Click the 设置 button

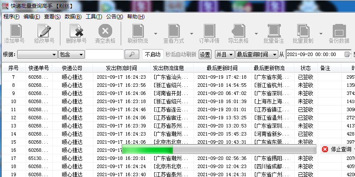coord(205,54)
